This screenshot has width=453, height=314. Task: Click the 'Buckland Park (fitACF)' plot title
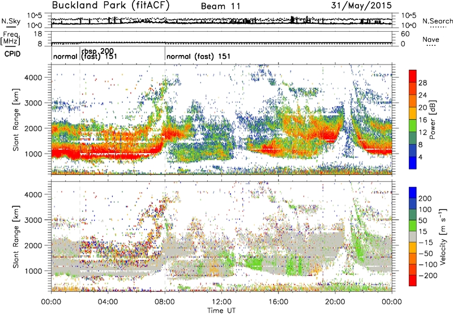click(x=110, y=5)
